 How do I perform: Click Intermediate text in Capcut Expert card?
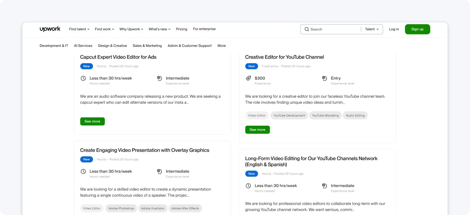tap(178, 78)
